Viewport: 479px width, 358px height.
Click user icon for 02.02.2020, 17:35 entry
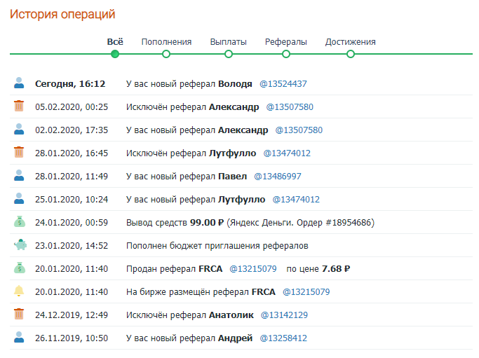click(x=19, y=129)
